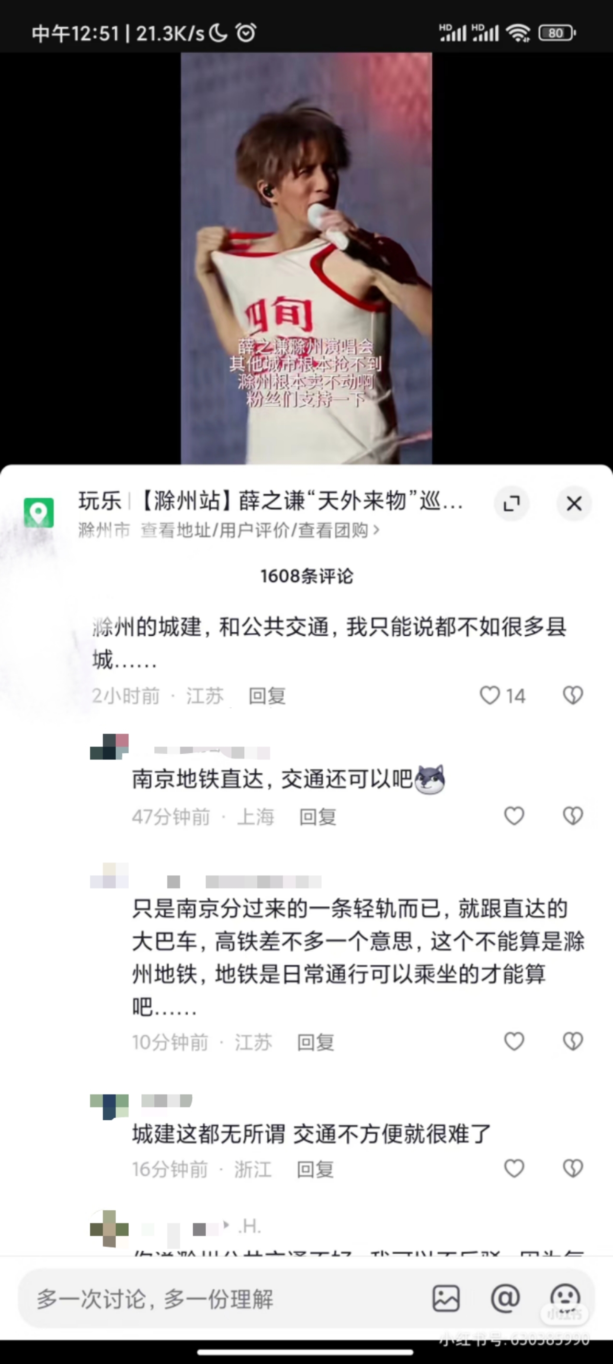613x1364 pixels.
Task: Tap the green location pin icon
Action: pyautogui.click(x=39, y=512)
